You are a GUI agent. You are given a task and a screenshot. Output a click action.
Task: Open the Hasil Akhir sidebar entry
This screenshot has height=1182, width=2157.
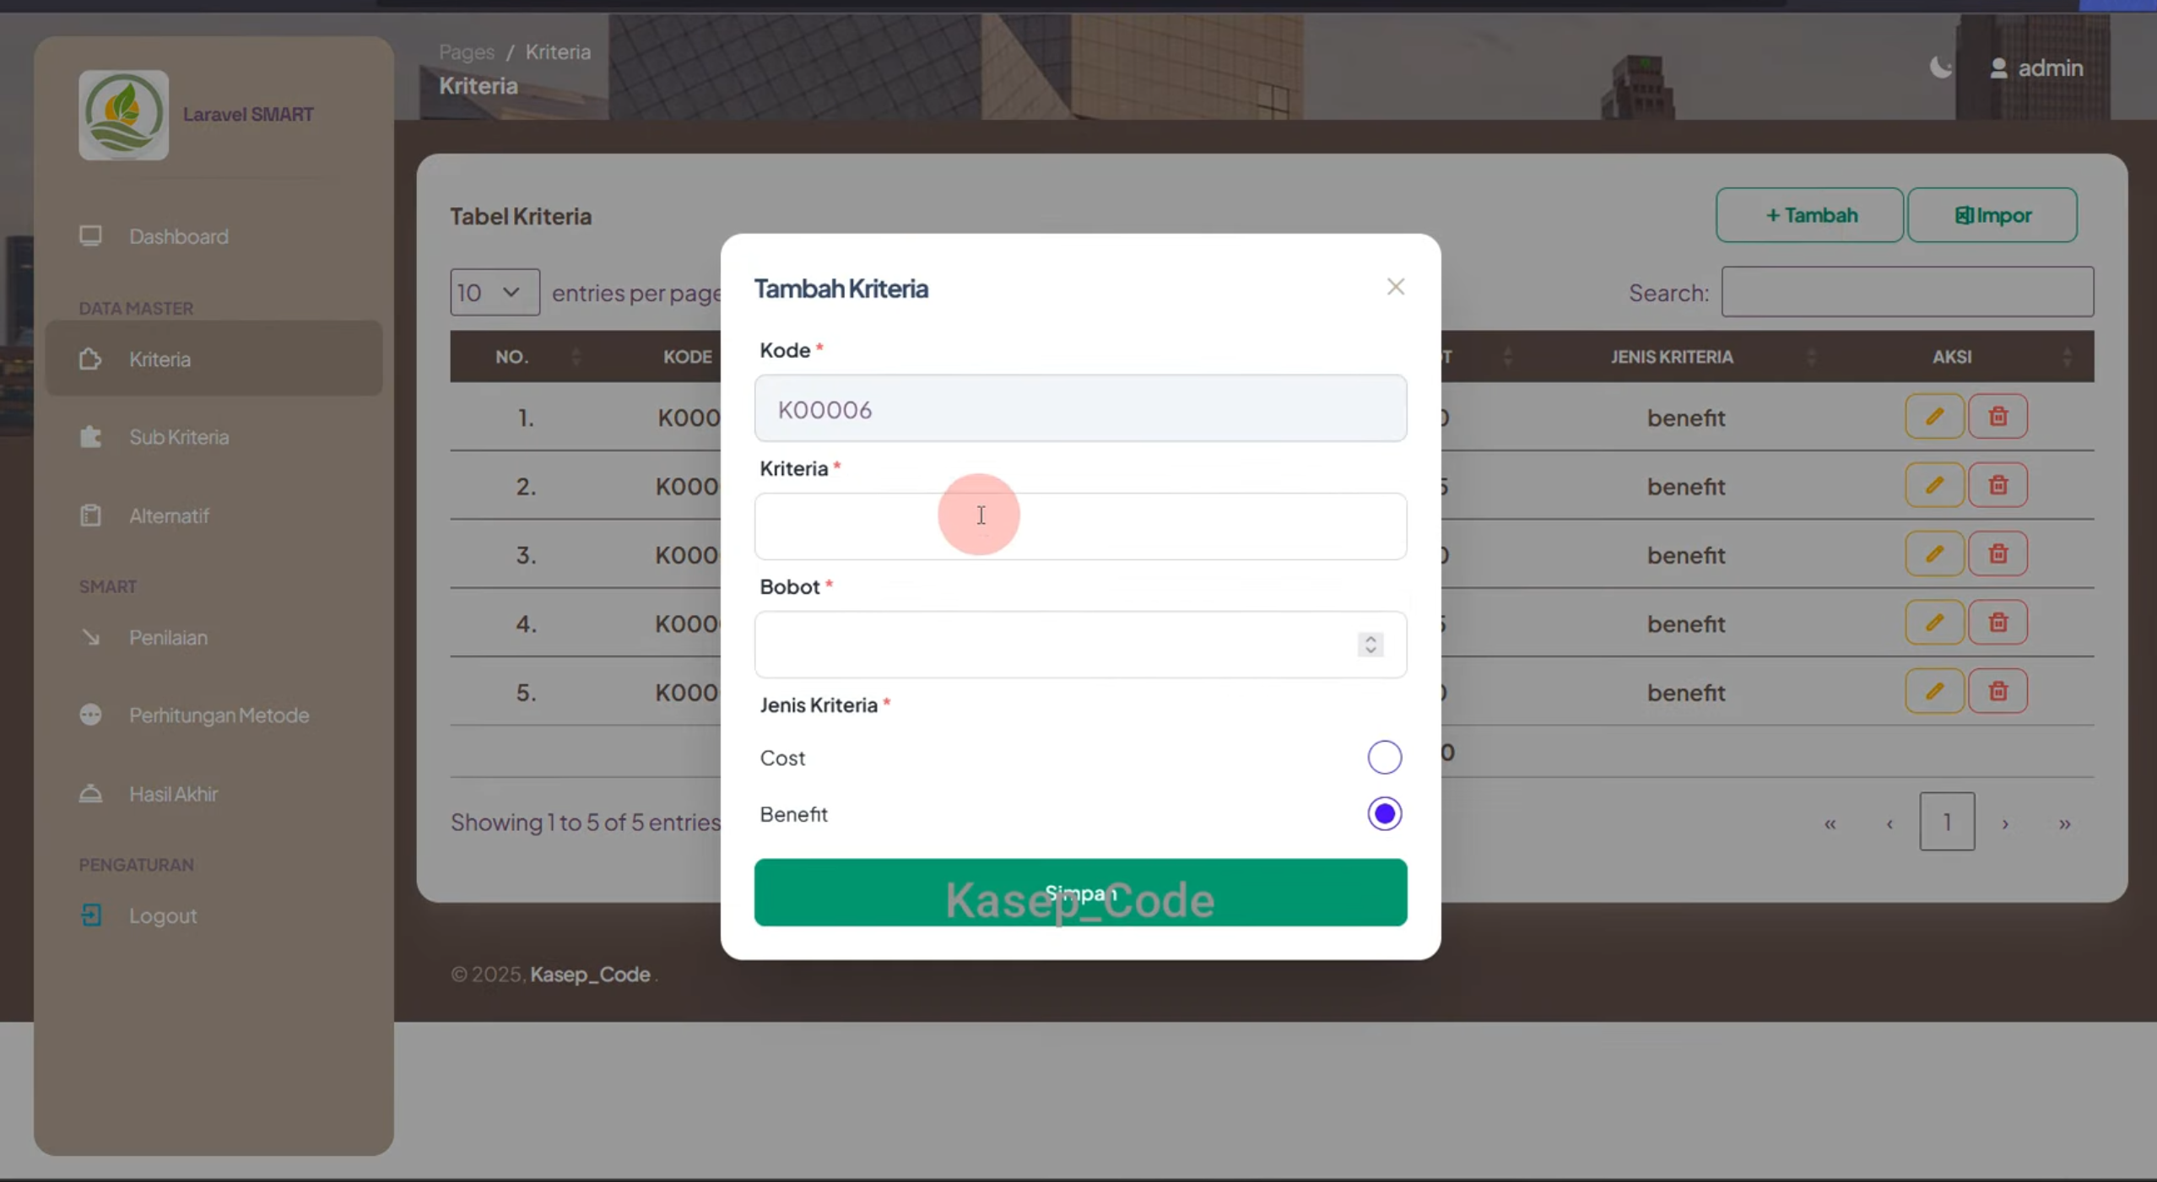pyautogui.click(x=173, y=794)
